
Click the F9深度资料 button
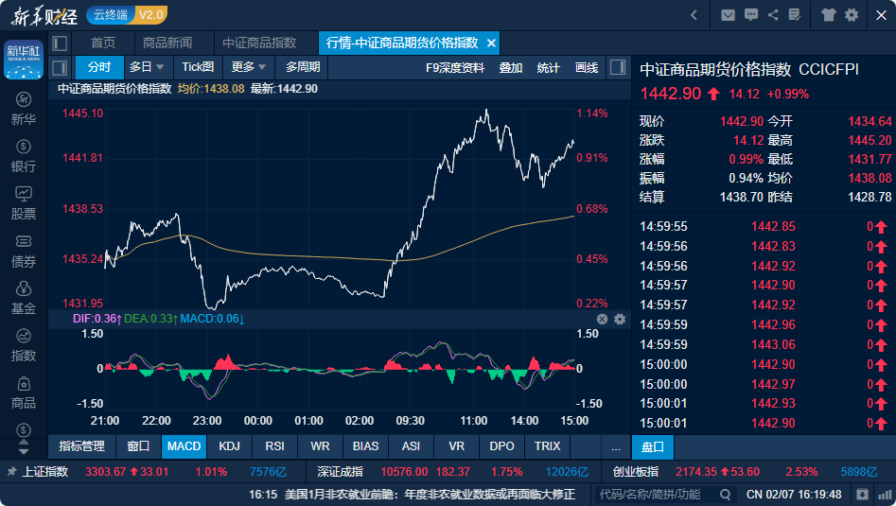(455, 67)
